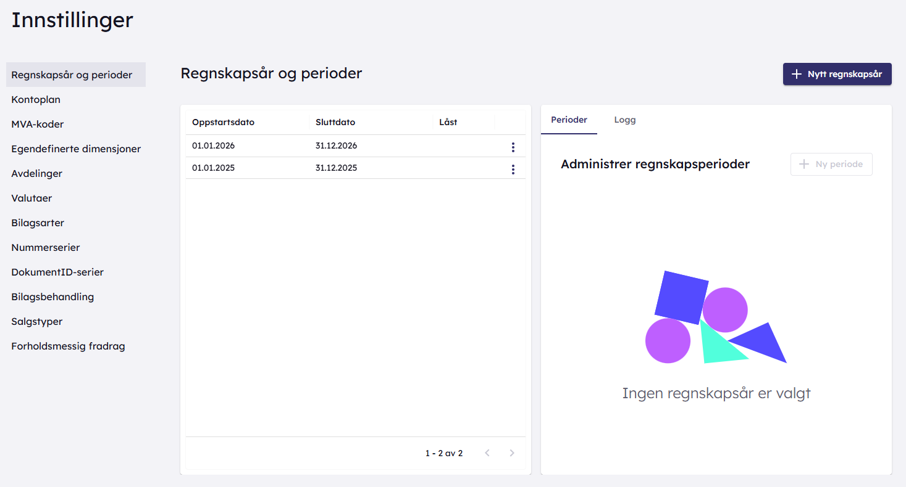
Task: Open DokumentID-serier settings
Action: 57,272
